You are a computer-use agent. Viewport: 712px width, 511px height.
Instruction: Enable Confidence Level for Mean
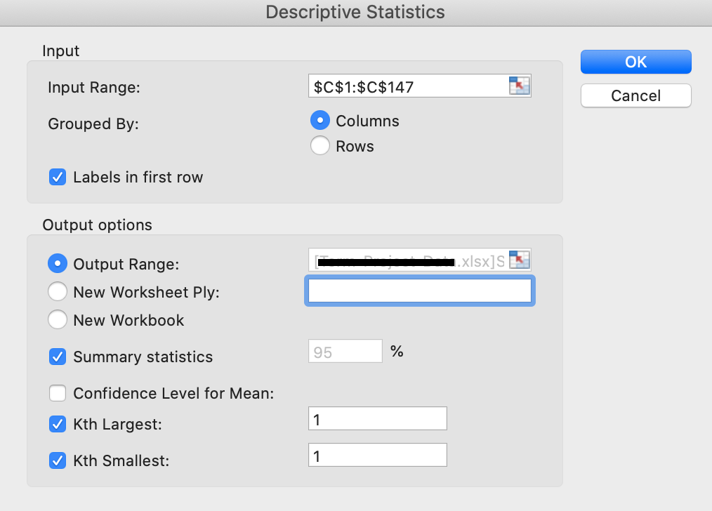58,393
